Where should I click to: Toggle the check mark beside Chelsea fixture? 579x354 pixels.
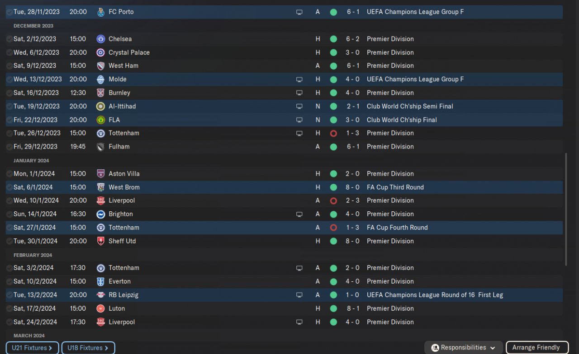tap(9, 39)
